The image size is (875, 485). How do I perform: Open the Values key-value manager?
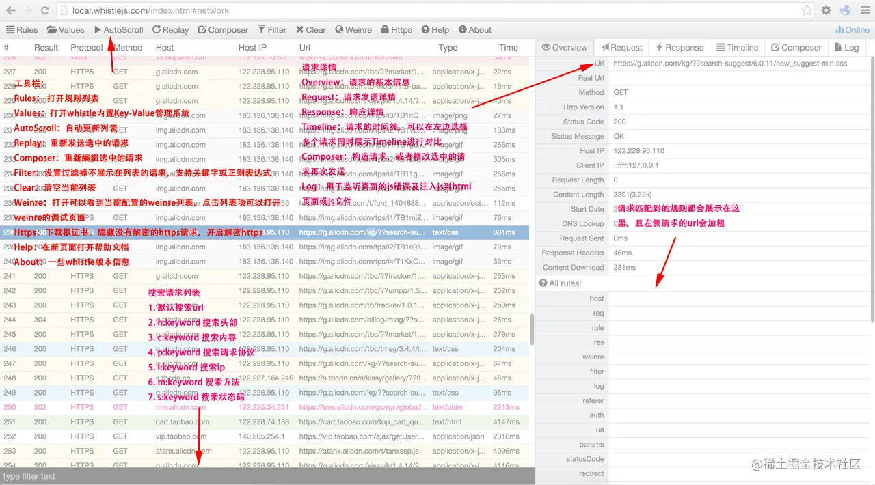pyautogui.click(x=66, y=30)
